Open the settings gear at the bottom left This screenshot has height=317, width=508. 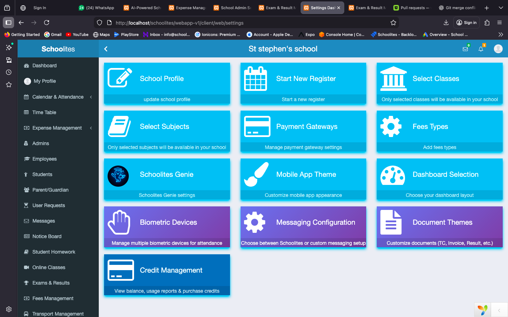click(x=8, y=309)
